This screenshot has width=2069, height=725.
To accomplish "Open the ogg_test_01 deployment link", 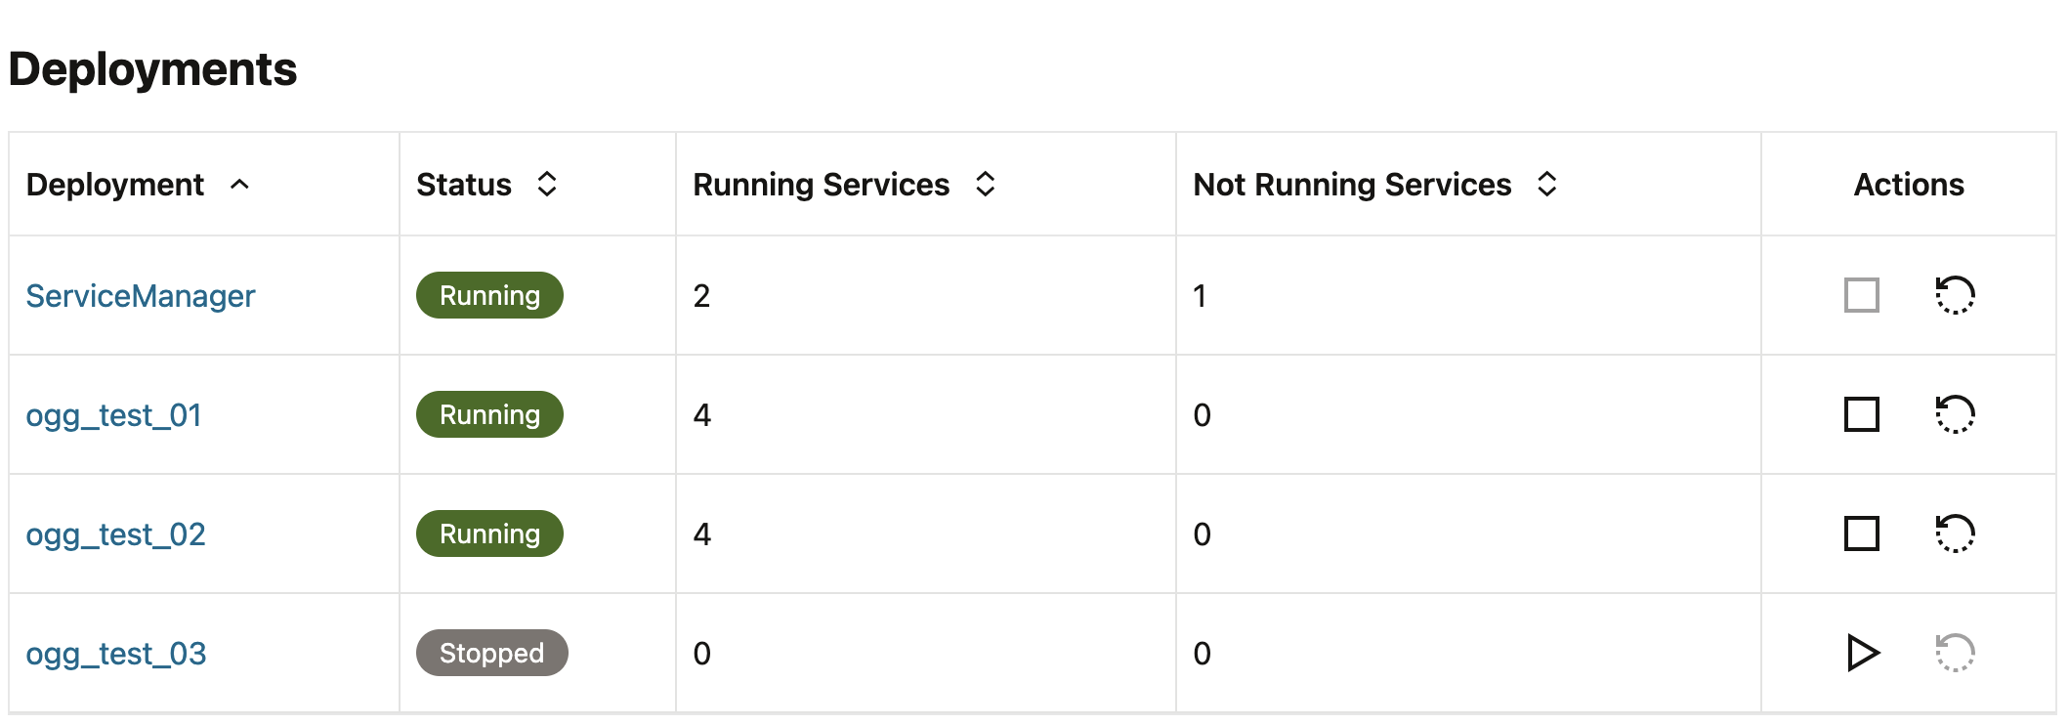I will tap(113, 415).
